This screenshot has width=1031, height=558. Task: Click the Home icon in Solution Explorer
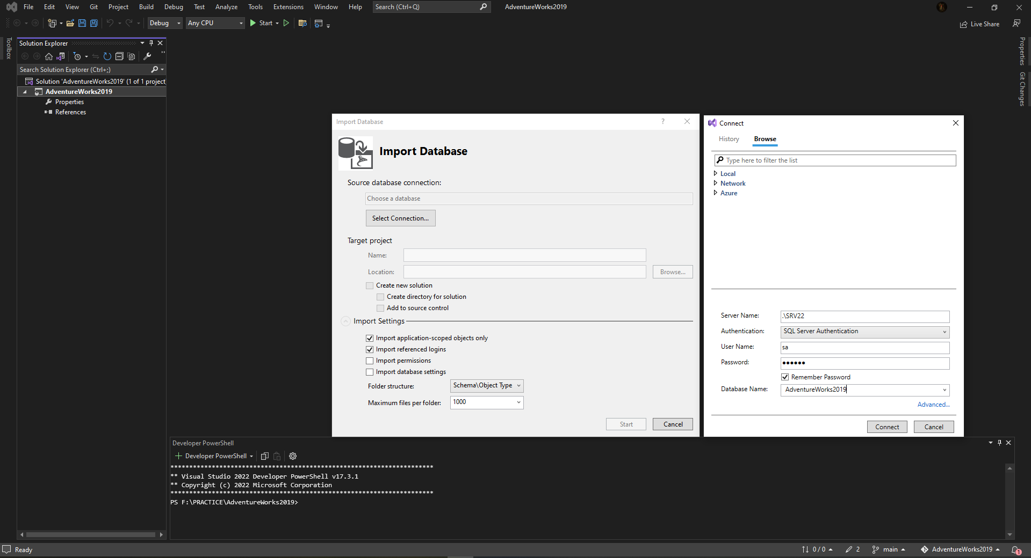point(49,56)
